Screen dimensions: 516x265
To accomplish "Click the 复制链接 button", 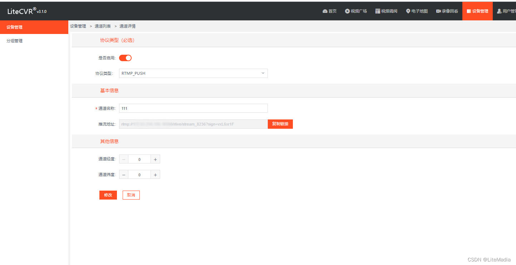I will tap(280, 124).
